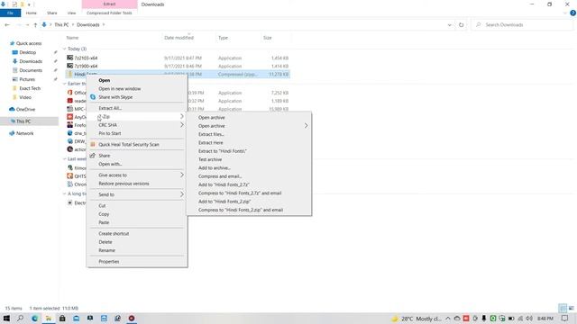The height and width of the screenshot is (324, 577).
Task: Open taskbar Search magnifier
Action: (x=20, y=318)
